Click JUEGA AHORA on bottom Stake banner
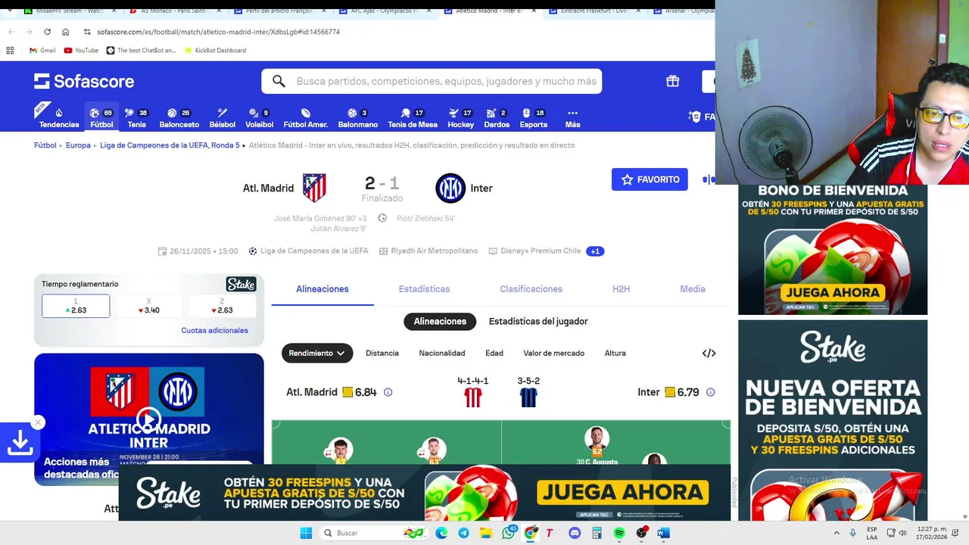Image resolution: width=969 pixels, height=545 pixels. coord(623,492)
